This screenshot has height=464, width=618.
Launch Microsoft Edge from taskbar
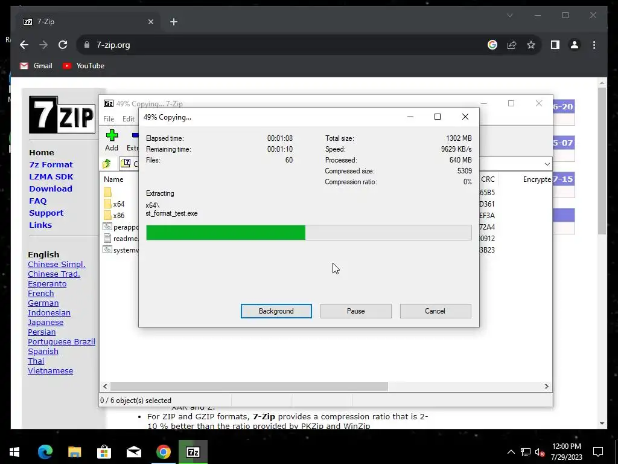pos(45,452)
